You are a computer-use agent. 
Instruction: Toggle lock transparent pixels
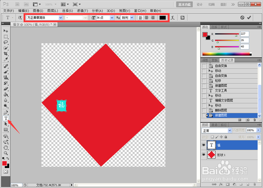212,137
